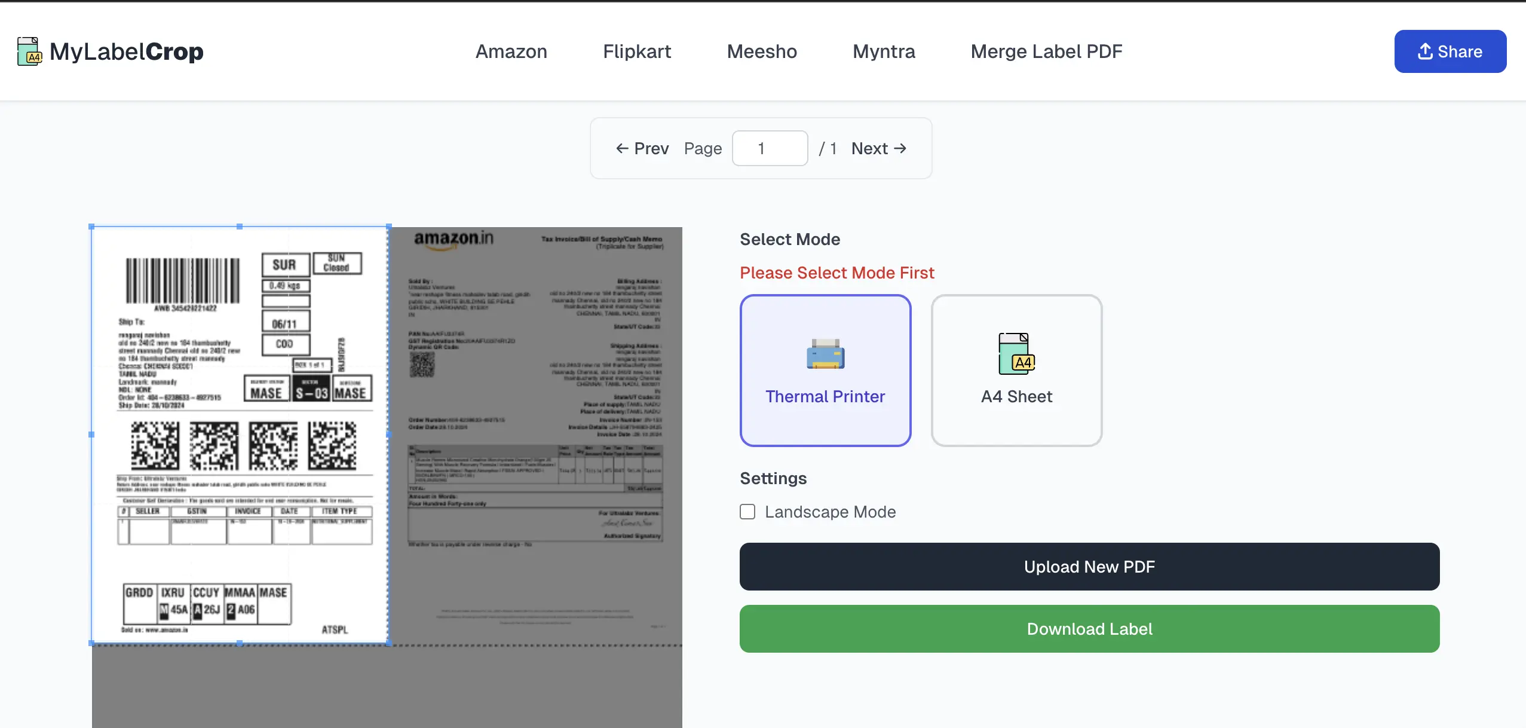Image resolution: width=1526 pixels, height=728 pixels.
Task: Open the Amazon section
Action: (x=510, y=51)
